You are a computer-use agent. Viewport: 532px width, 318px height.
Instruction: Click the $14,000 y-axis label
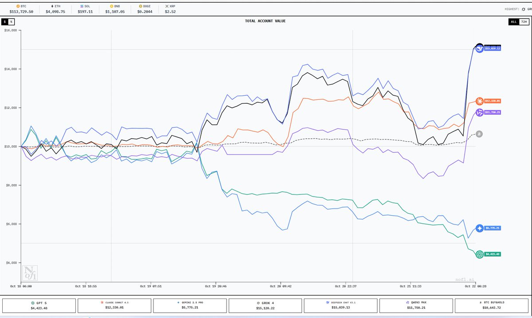click(11, 69)
